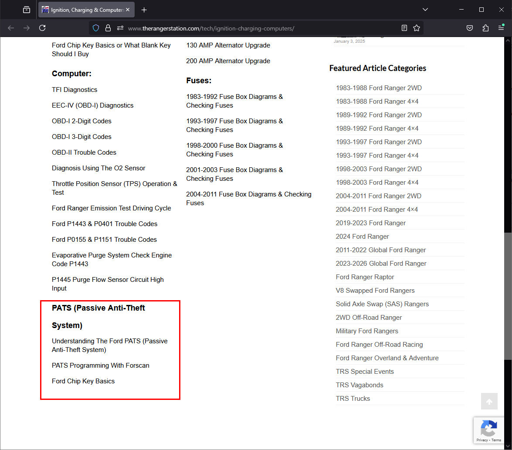
Task: Open OBD-II Trouble Codes link
Action: 84,152
